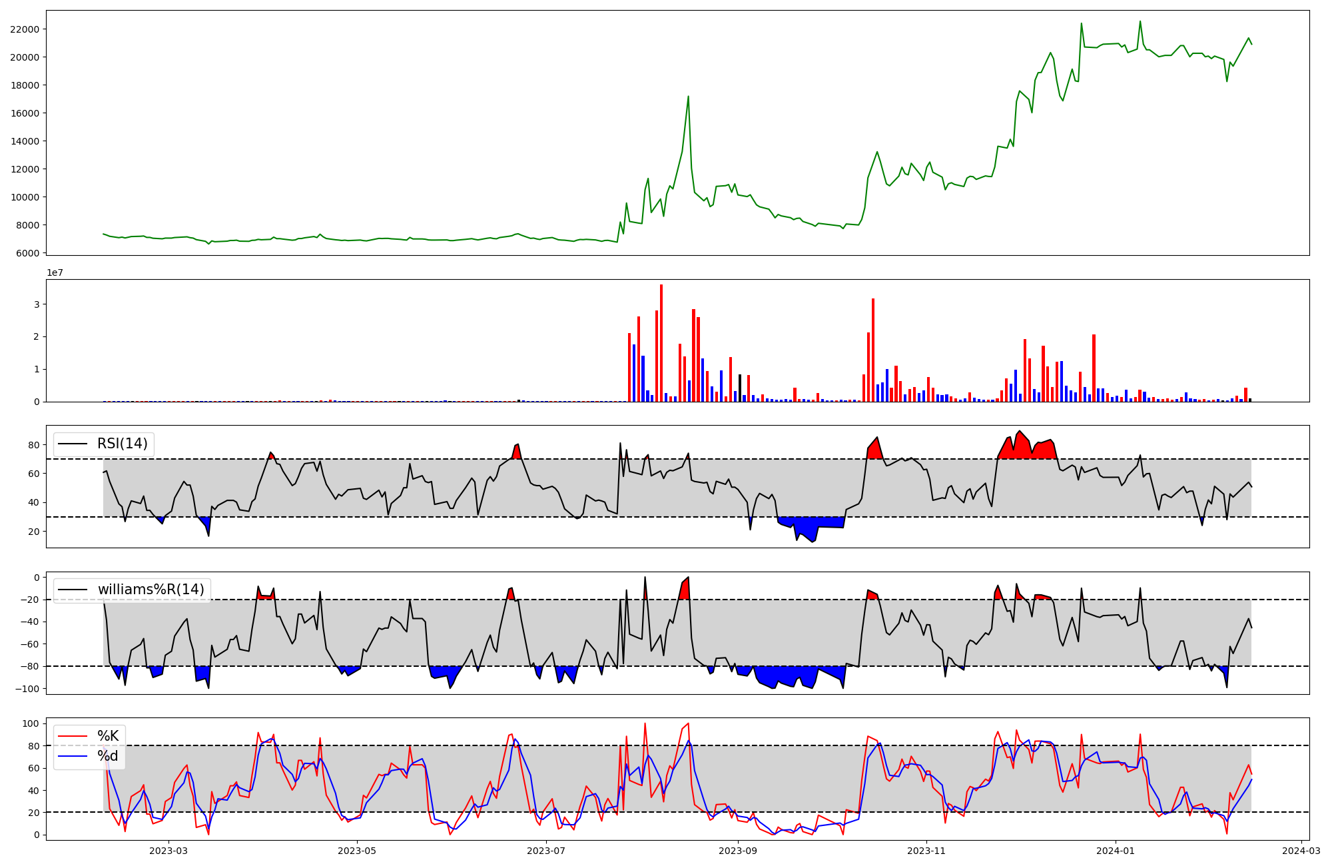
Task: Click the 100 stochastic axis tick label
Action: pos(31,723)
